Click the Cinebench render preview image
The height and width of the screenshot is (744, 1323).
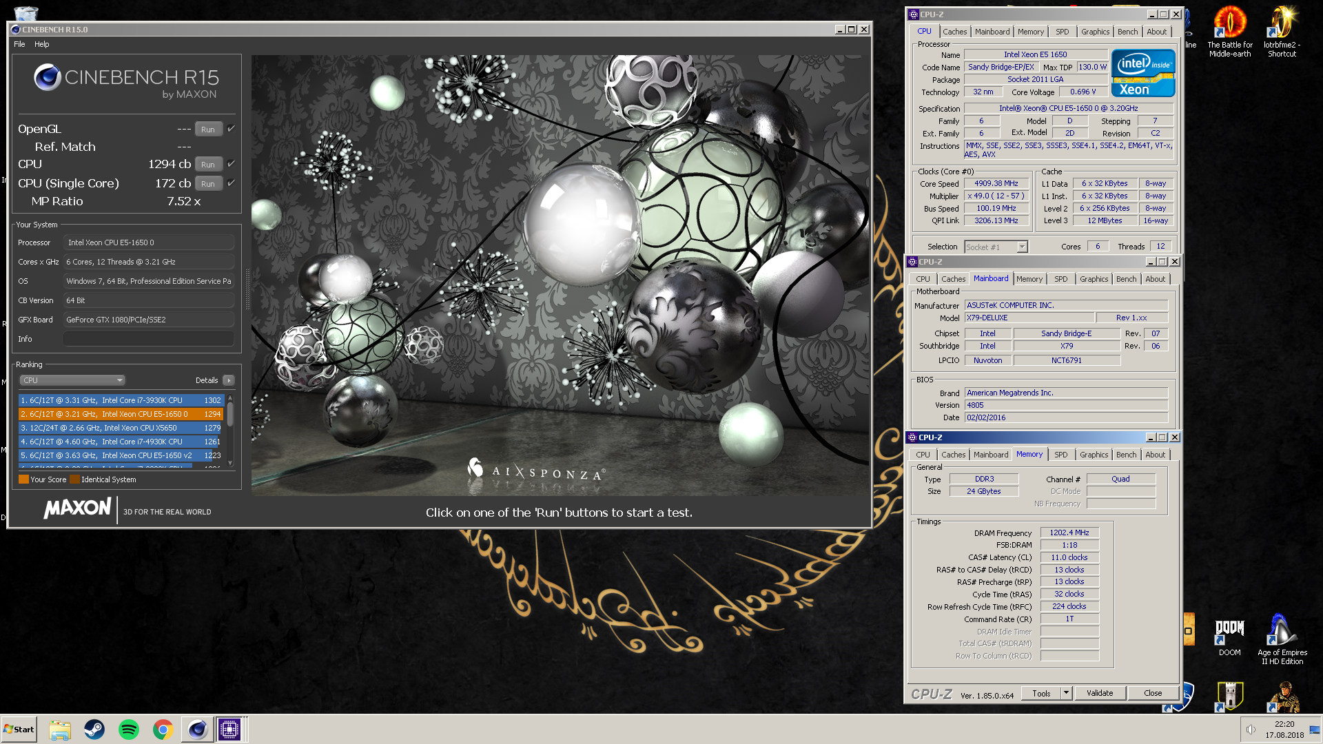tap(560, 276)
